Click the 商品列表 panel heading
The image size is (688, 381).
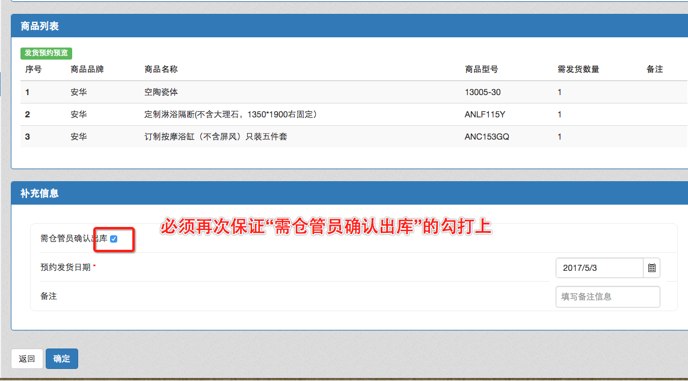click(40, 26)
